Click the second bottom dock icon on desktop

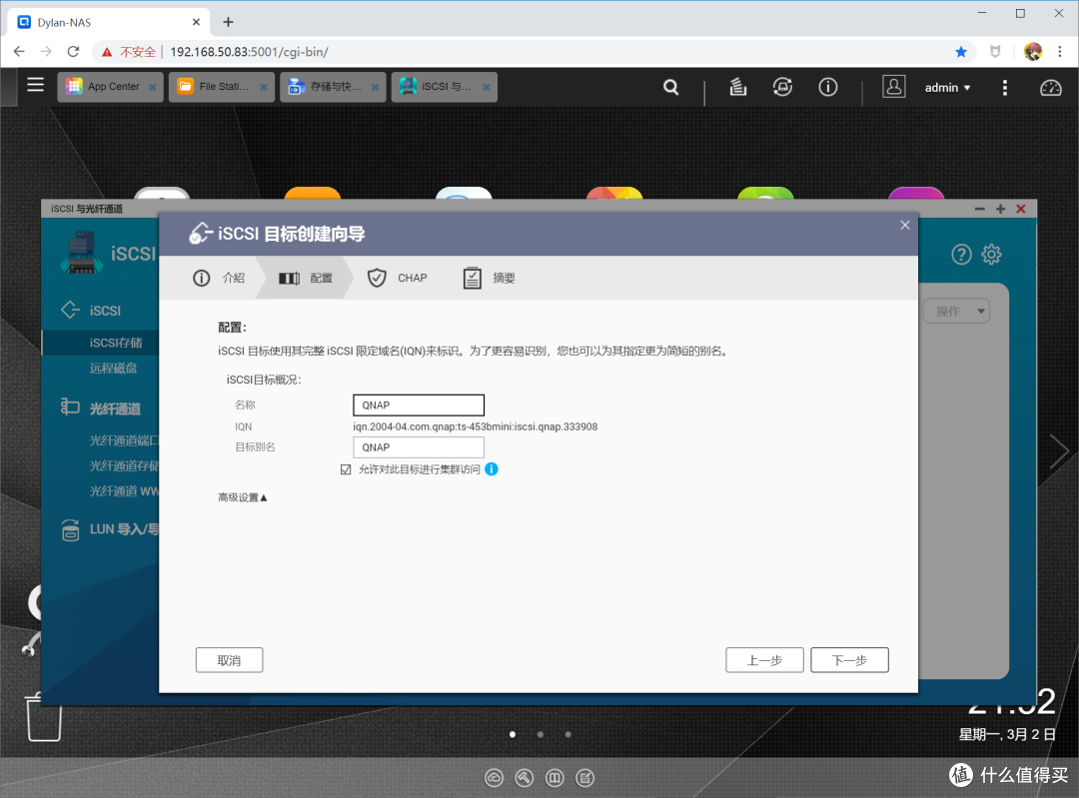(x=525, y=778)
